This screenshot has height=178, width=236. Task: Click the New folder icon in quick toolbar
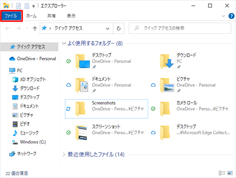tap(27, 6)
